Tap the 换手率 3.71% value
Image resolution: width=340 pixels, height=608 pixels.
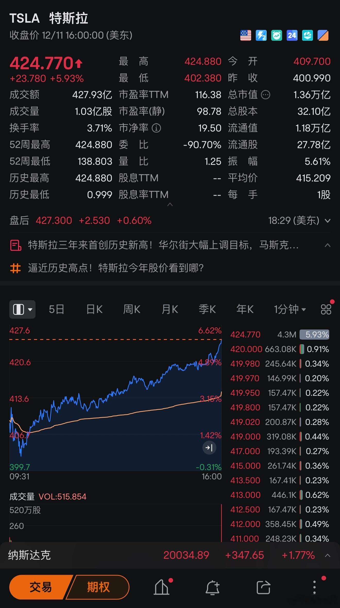(99, 128)
